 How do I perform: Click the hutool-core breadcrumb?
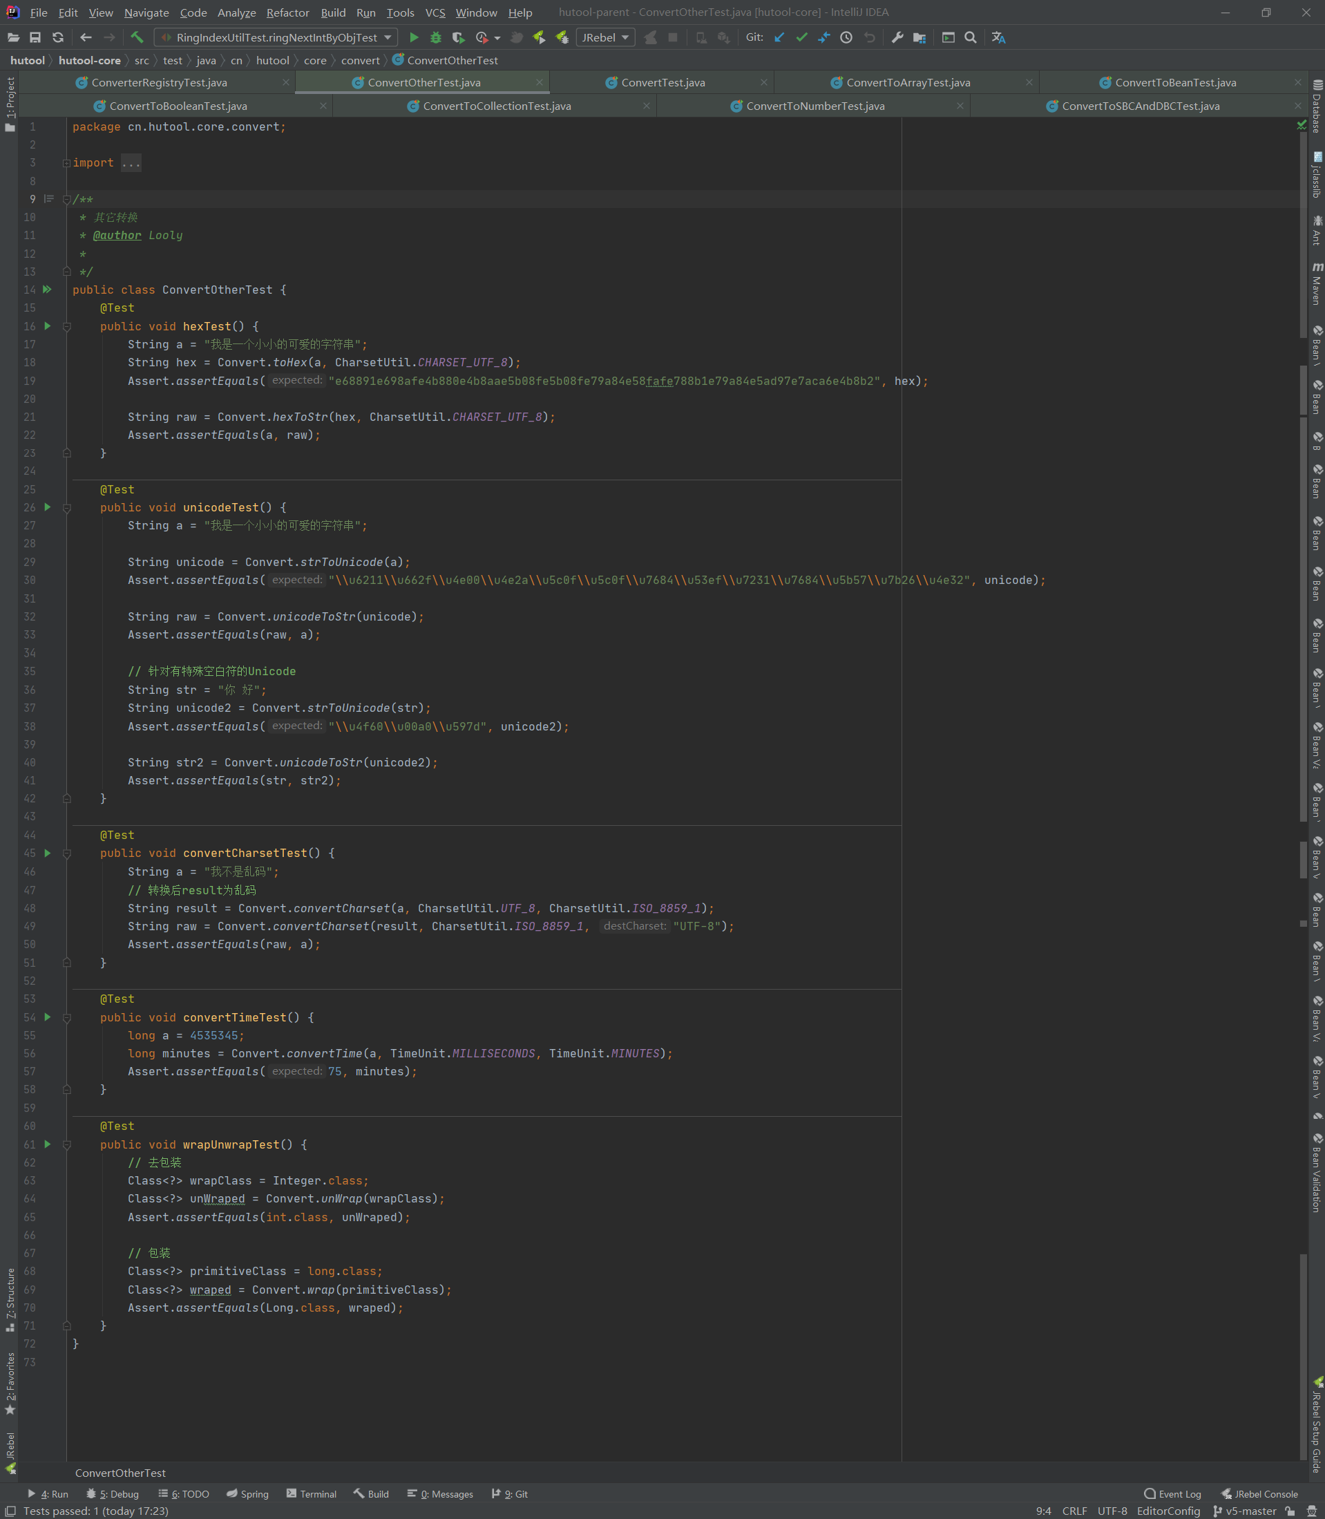[x=90, y=61]
